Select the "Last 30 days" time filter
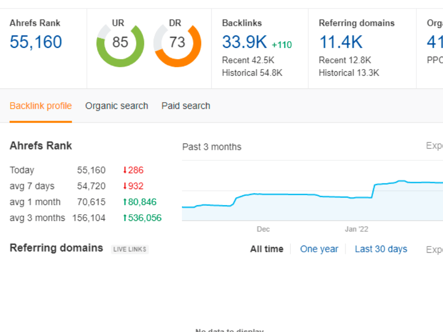 381,249
